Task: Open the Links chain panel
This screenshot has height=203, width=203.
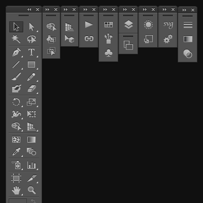Action: [x=89, y=39]
